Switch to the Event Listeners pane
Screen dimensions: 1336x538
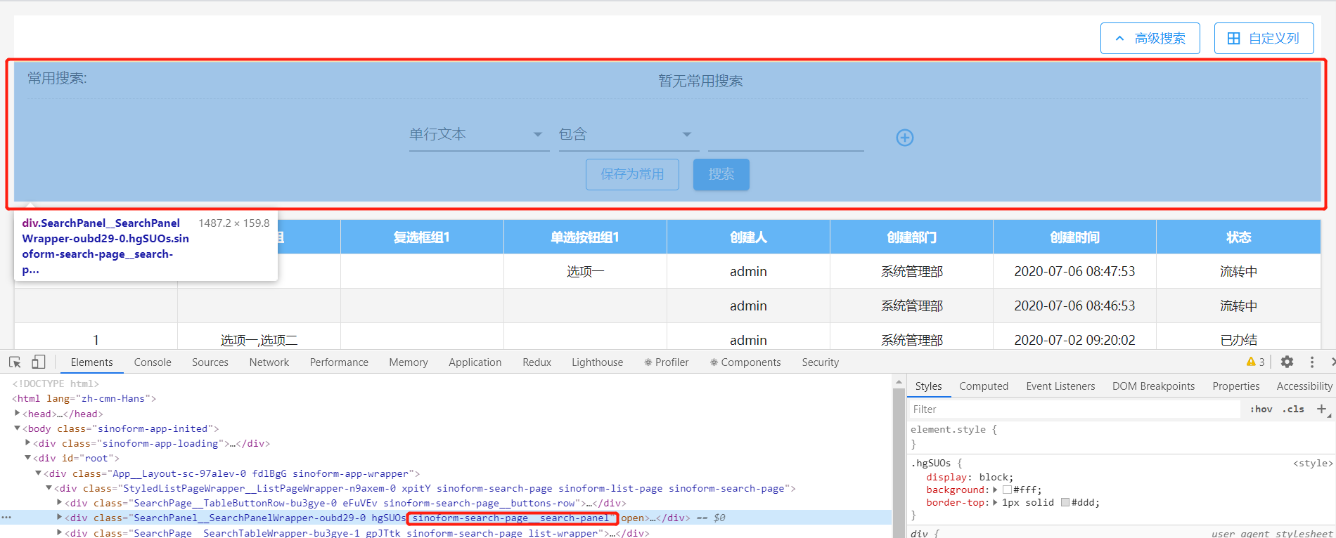1060,386
